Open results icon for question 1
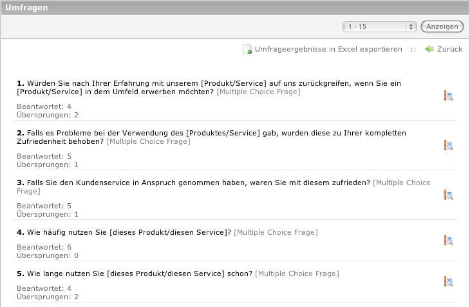 coord(449,96)
